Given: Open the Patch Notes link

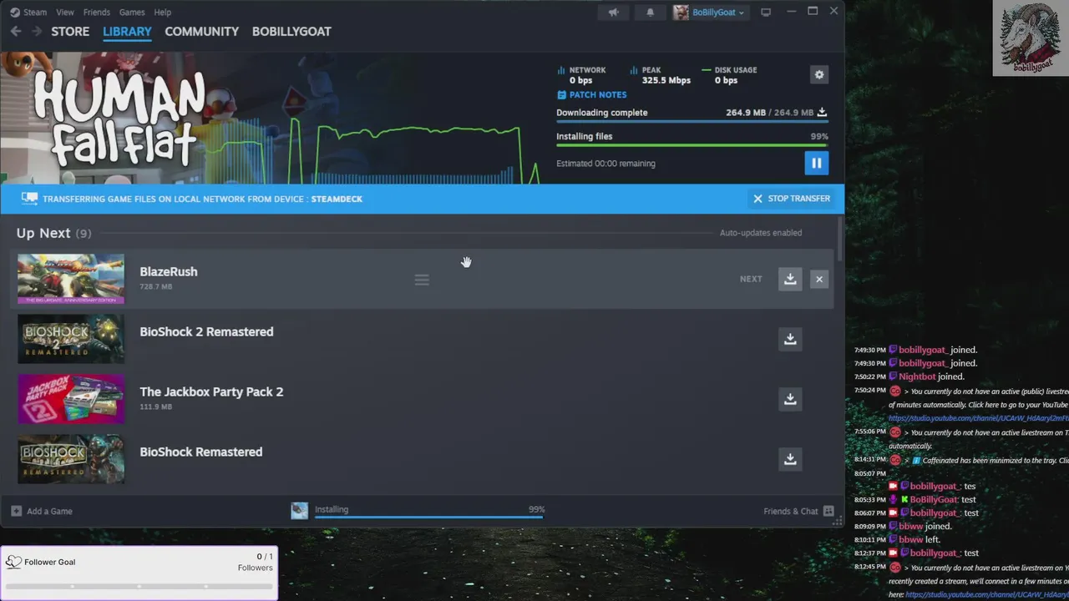Looking at the screenshot, I should (598, 95).
